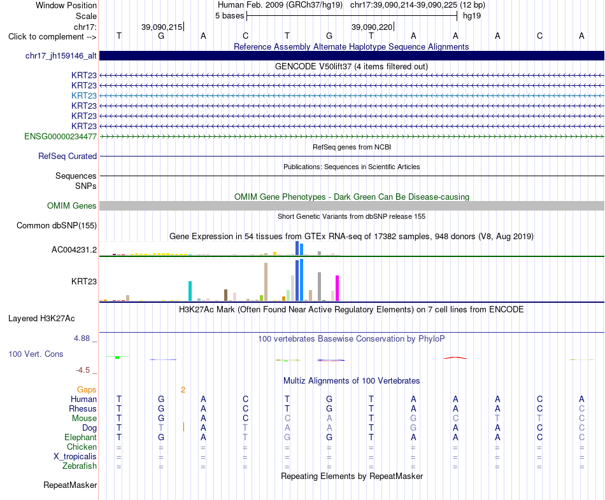This screenshot has width=605, height=500.
Task: Click the Mouse species label
Action: point(84,419)
